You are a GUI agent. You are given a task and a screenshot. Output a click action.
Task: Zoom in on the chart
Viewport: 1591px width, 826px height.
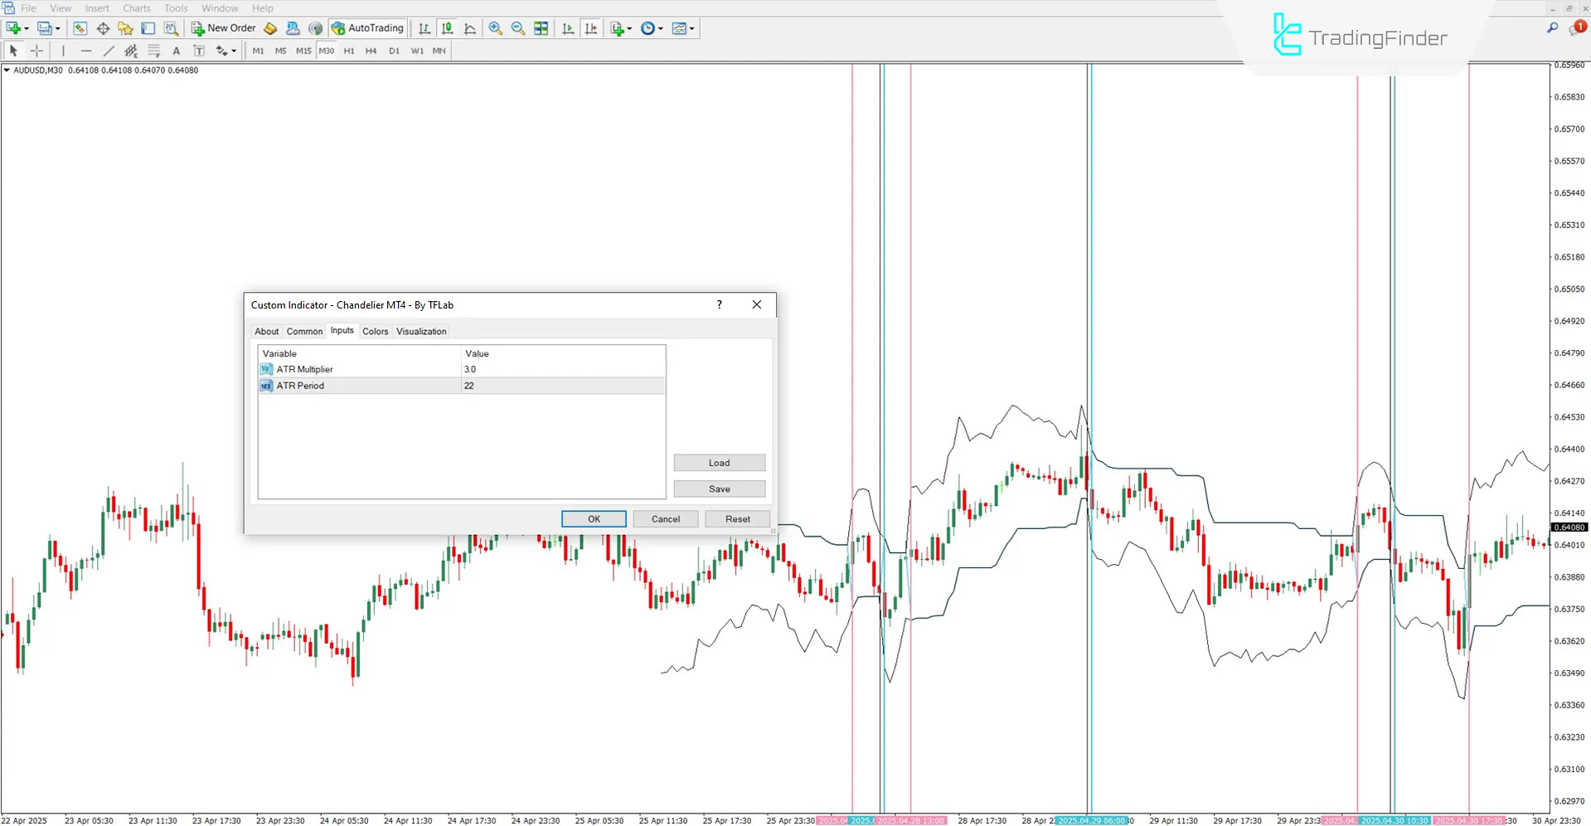pyautogui.click(x=496, y=27)
